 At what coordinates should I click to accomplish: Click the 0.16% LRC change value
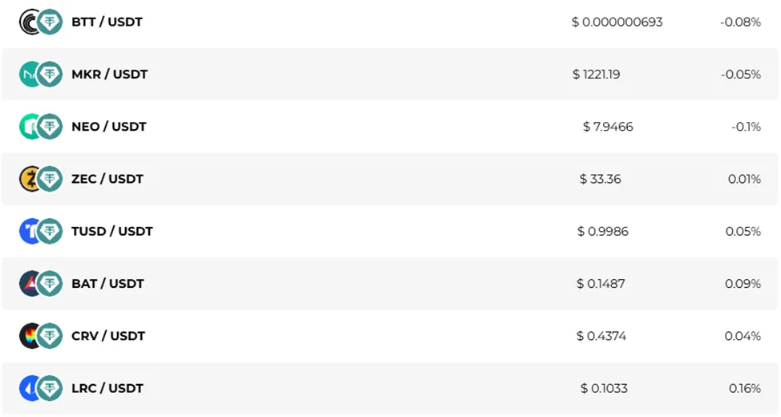pyautogui.click(x=745, y=388)
